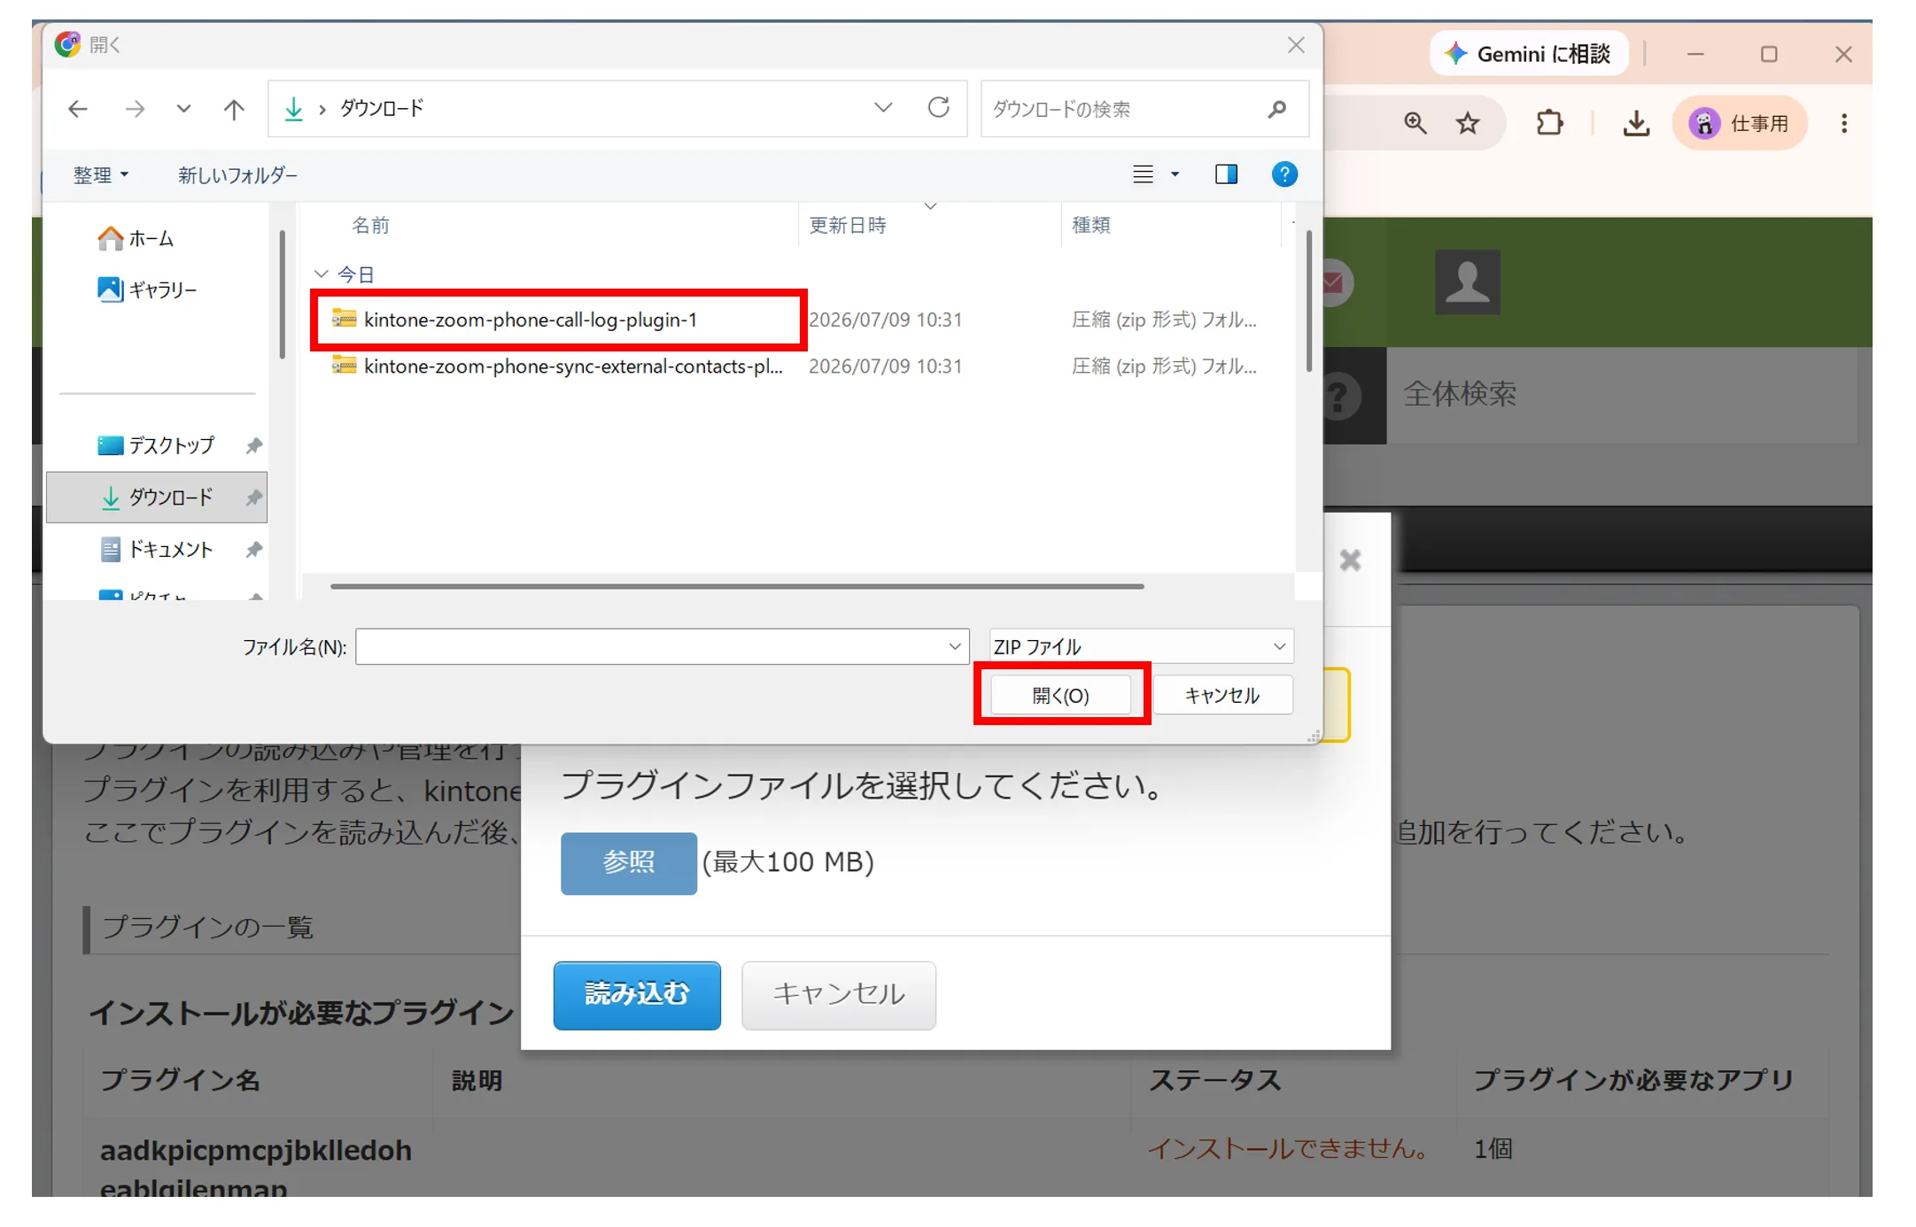
Task: Click the Chrome zoom magnifier icon
Action: (1416, 123)
